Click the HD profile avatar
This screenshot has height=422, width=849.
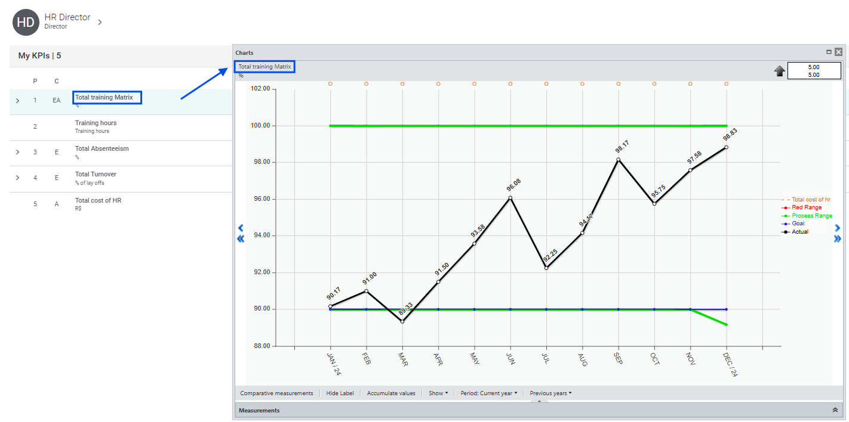[x=25, y=22]
